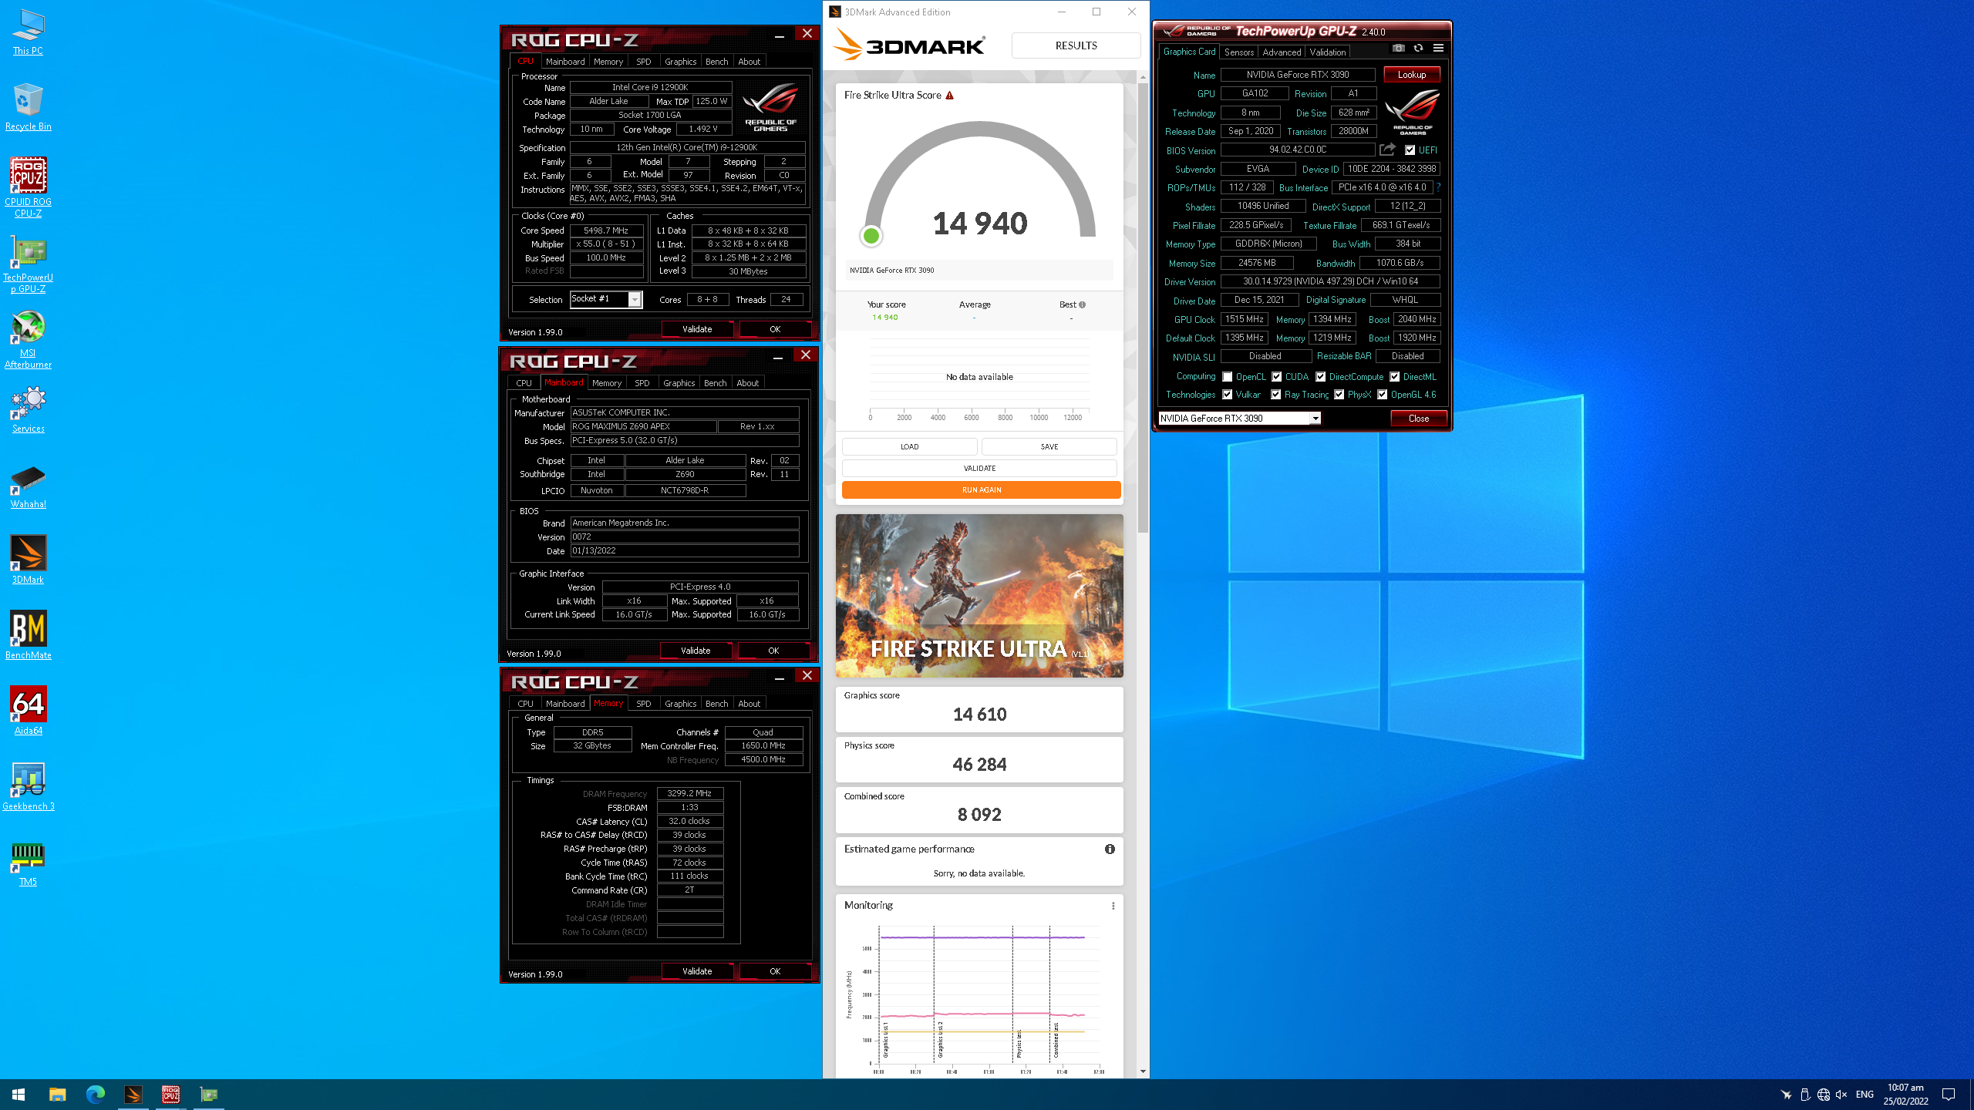Toggle UEFI checkbox in GPU-Z
The width and height of the screenshot is (1974, 1110).
[x=1410, y=150]
